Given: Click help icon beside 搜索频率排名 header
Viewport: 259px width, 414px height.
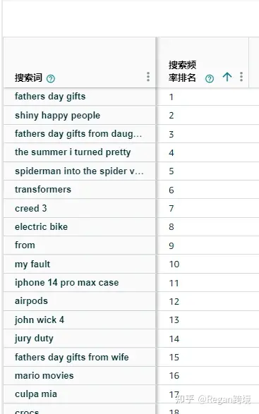Looking at the screenshot, I should click(x=210, y=78).
